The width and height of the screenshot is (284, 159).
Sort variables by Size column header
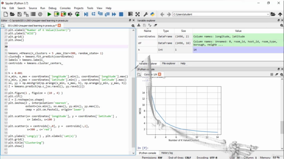183,31
